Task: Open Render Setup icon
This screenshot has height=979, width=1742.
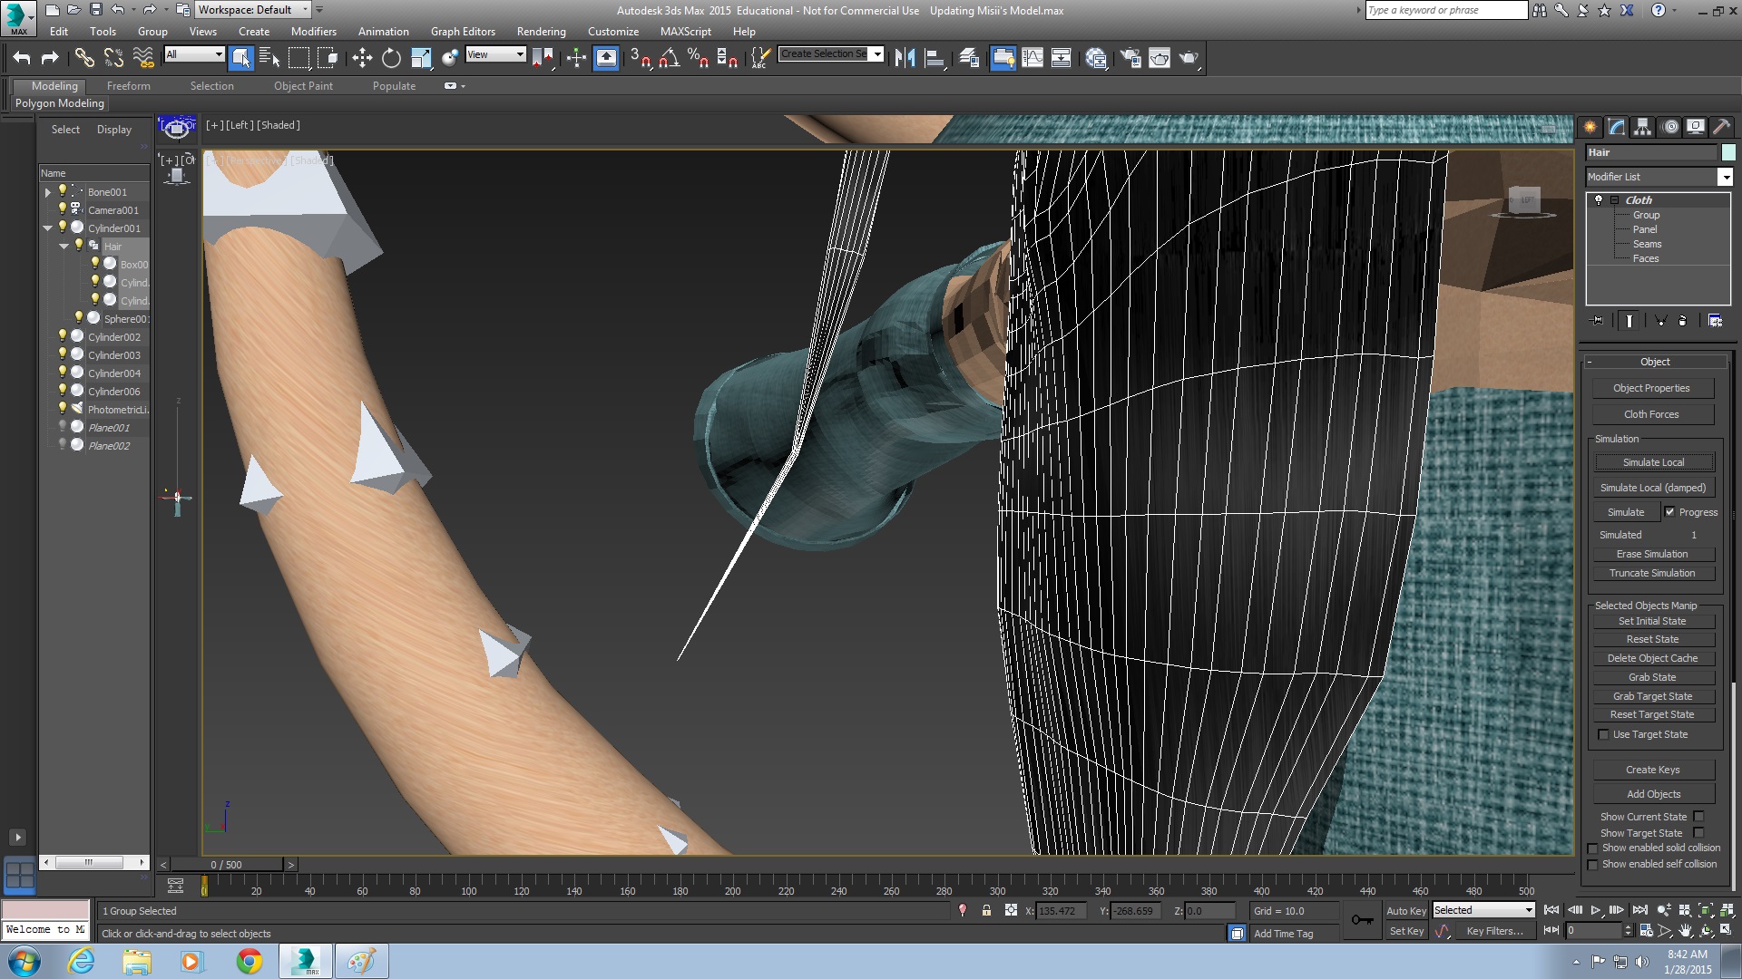Action: coord(1130,58)
